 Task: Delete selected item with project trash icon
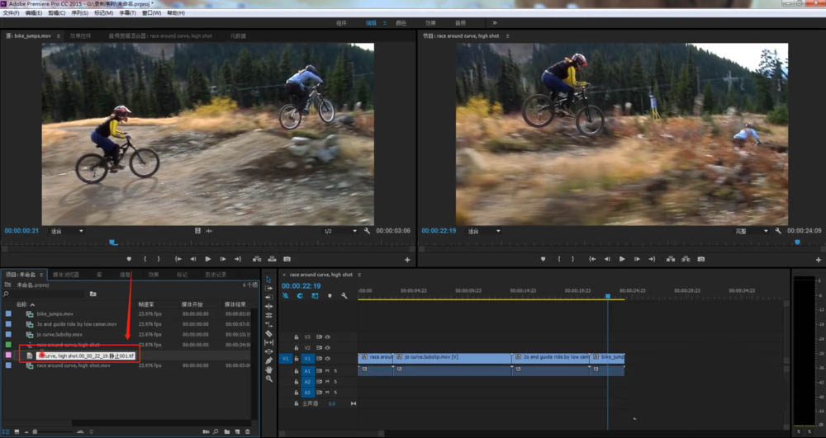[247, 431]
